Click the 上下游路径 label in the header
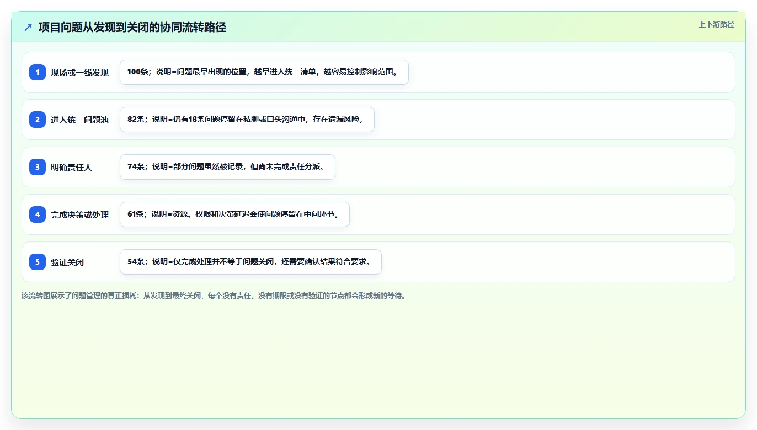This screenshot has height=430, width=757. click(x=716, y=24)
